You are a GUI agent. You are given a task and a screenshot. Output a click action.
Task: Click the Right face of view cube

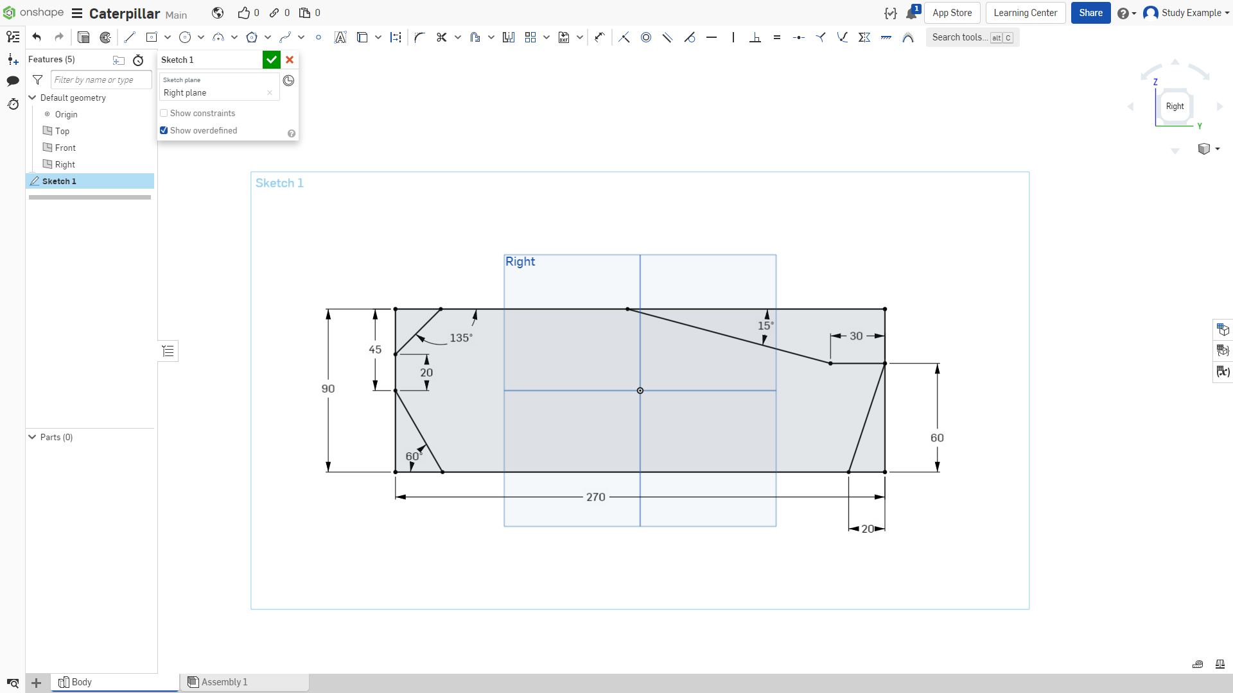[x=1175, y=107]
